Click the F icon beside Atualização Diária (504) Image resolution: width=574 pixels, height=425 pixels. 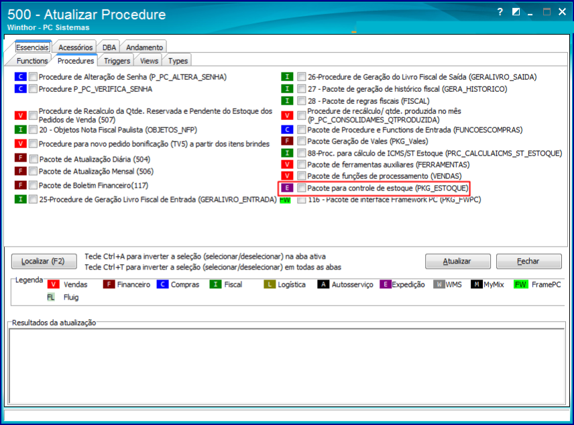coord(21,158)
